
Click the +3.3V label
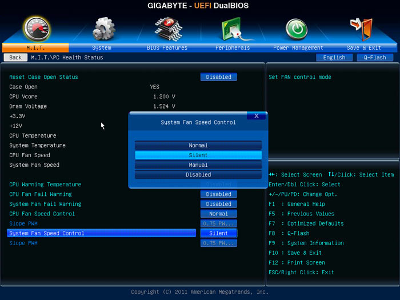tap(17, 116)
